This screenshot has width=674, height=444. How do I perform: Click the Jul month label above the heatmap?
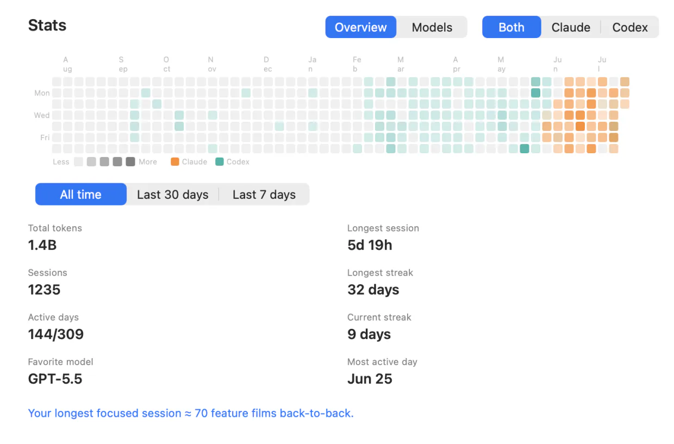coord(602,64)
